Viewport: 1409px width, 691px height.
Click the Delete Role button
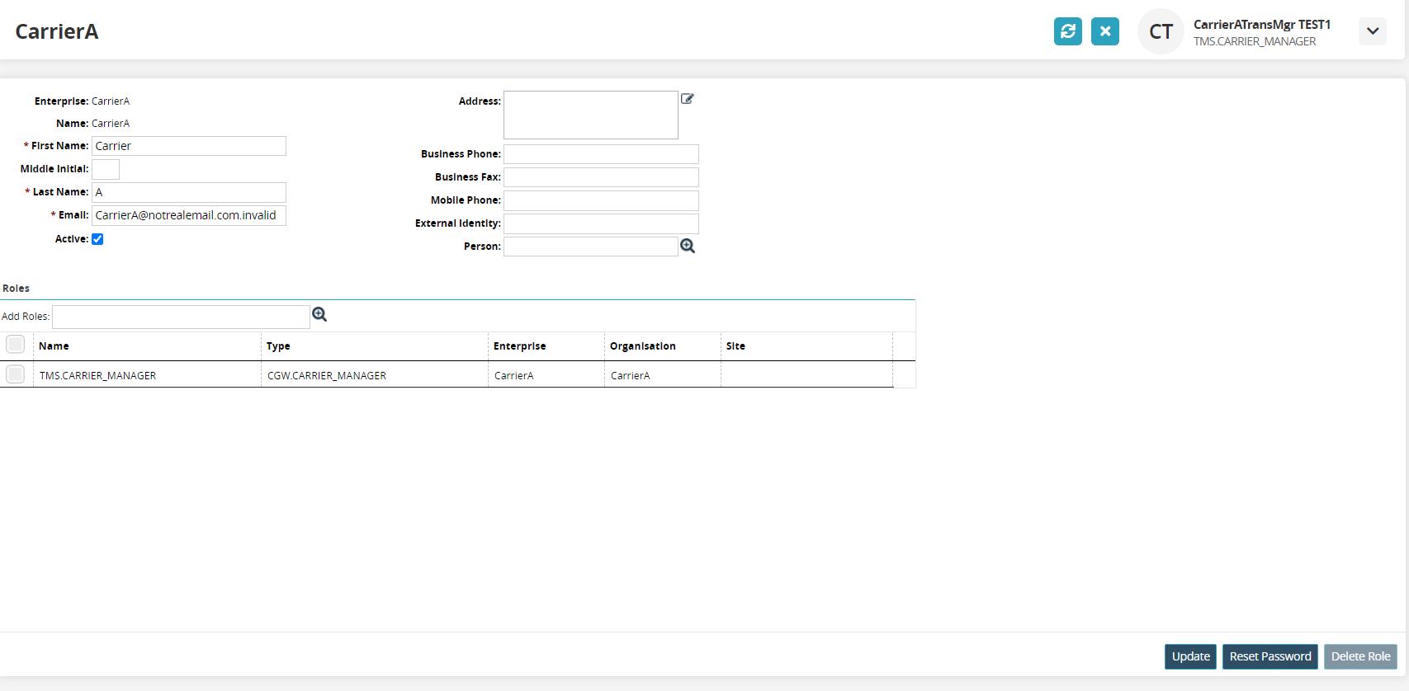1360,656
